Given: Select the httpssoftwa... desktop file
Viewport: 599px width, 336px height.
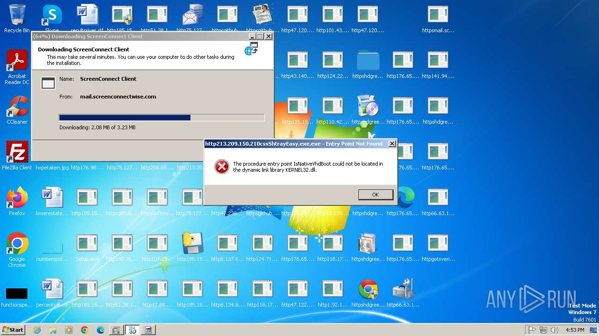Looking at the screenshot, I should [x=157, y=202].
